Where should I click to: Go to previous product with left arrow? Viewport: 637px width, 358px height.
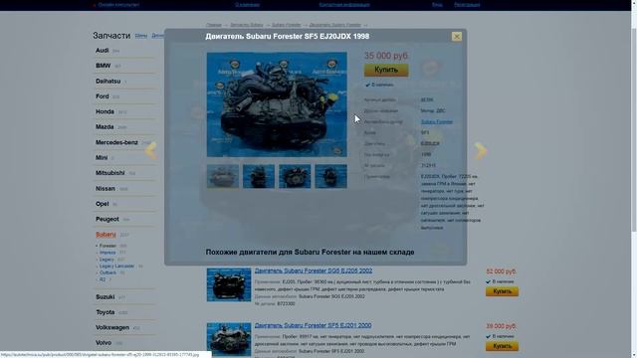point(151,150)
